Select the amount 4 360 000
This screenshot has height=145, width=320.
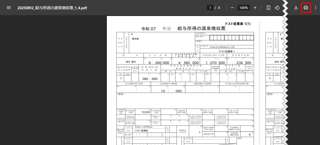pyautogui.click(x=188, y=63)
